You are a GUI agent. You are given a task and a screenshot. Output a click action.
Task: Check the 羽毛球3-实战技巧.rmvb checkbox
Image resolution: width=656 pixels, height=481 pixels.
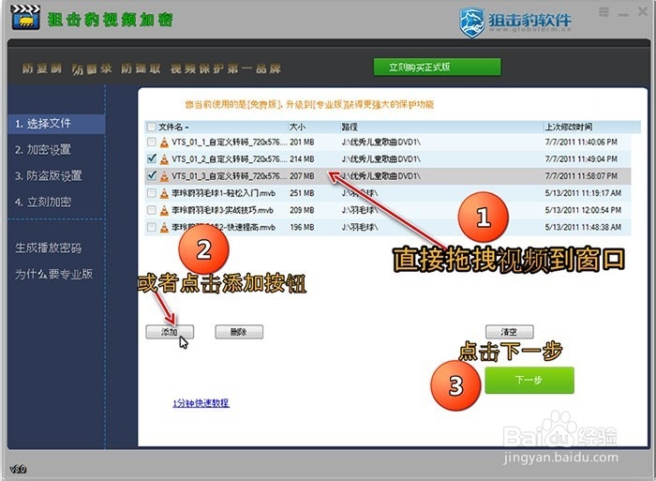pos(152,210)
